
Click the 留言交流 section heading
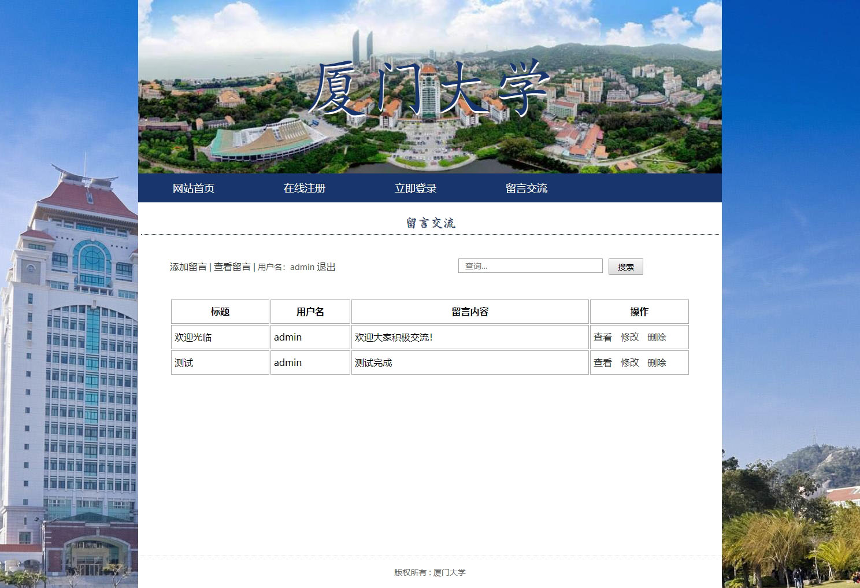[431, 223]
